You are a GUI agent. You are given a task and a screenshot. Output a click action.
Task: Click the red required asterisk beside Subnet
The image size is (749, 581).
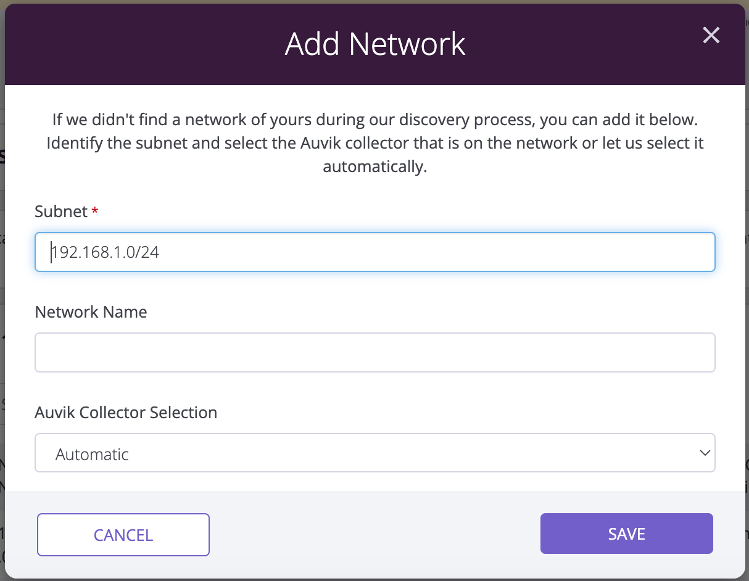click(x=95, y=212)
